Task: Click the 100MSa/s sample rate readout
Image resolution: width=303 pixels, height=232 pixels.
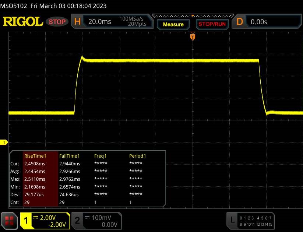Action: tap(131, 19)
